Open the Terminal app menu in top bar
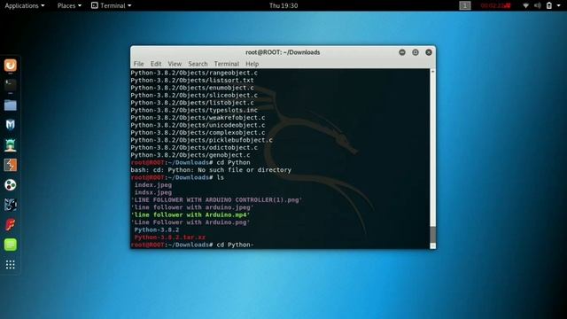 112,5
